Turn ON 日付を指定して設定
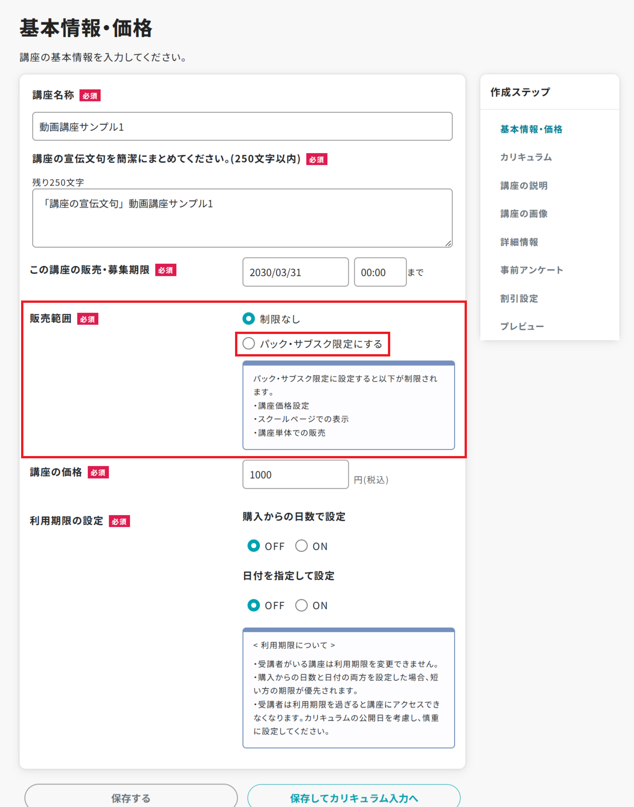 (302, 606)
